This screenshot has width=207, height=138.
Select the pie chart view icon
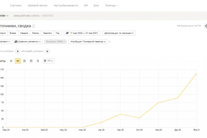[11, 61]
